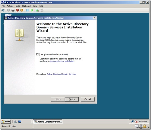The width and height of the screenshot is (151, 130).
Task: Cancel the installation wizard
Action: [x=87, y=99]
